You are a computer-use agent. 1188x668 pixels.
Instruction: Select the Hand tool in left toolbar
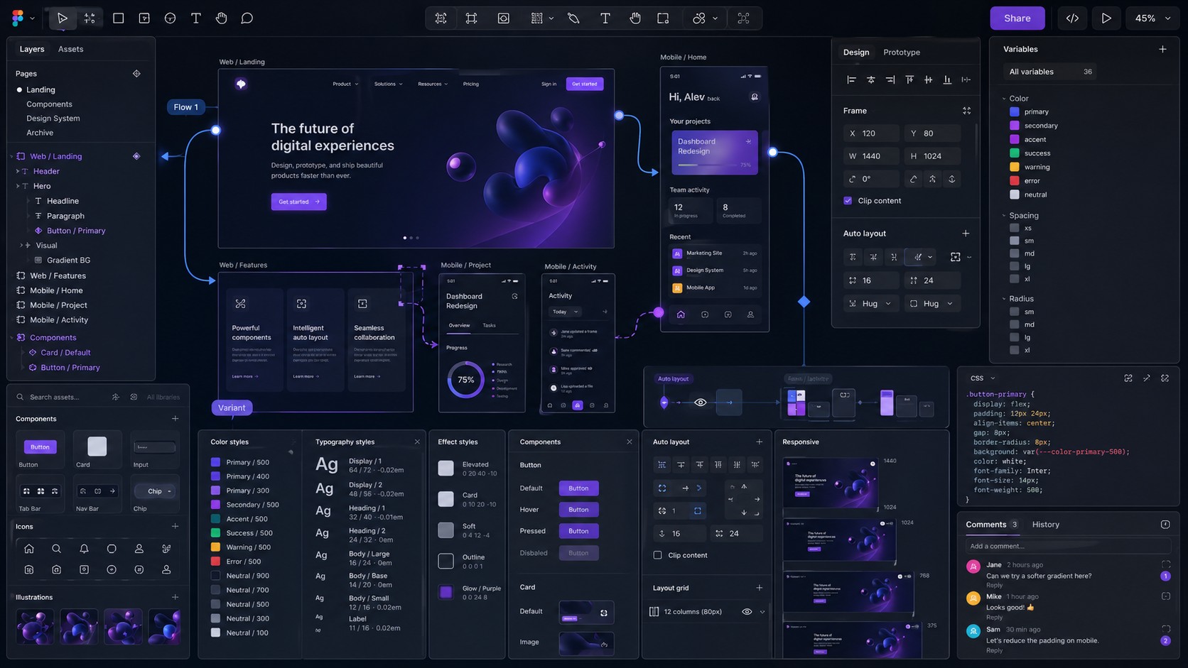[x=222, y=18]
